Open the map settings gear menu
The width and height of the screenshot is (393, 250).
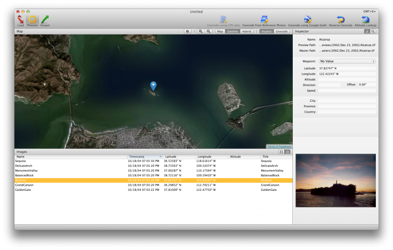click(x=188, y=32)
